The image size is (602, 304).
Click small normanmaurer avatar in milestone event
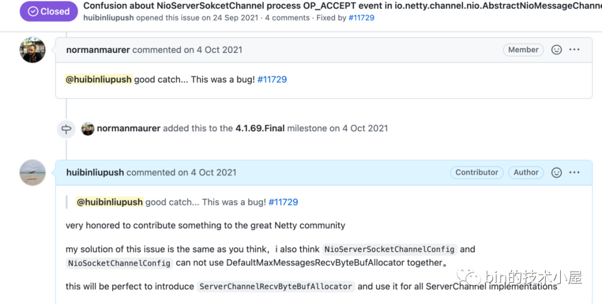tap(88, 129)
